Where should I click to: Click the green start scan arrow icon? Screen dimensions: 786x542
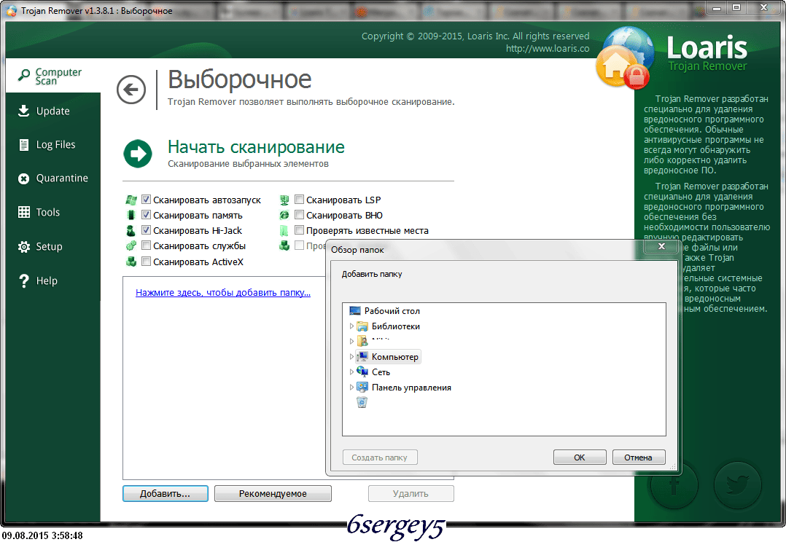point(137,153)
